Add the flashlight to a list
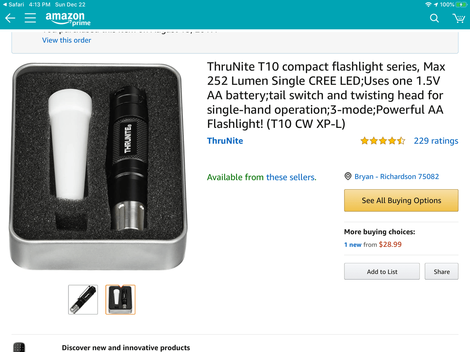The width and height of the screenshot is (470, 352). click(382, 271)
